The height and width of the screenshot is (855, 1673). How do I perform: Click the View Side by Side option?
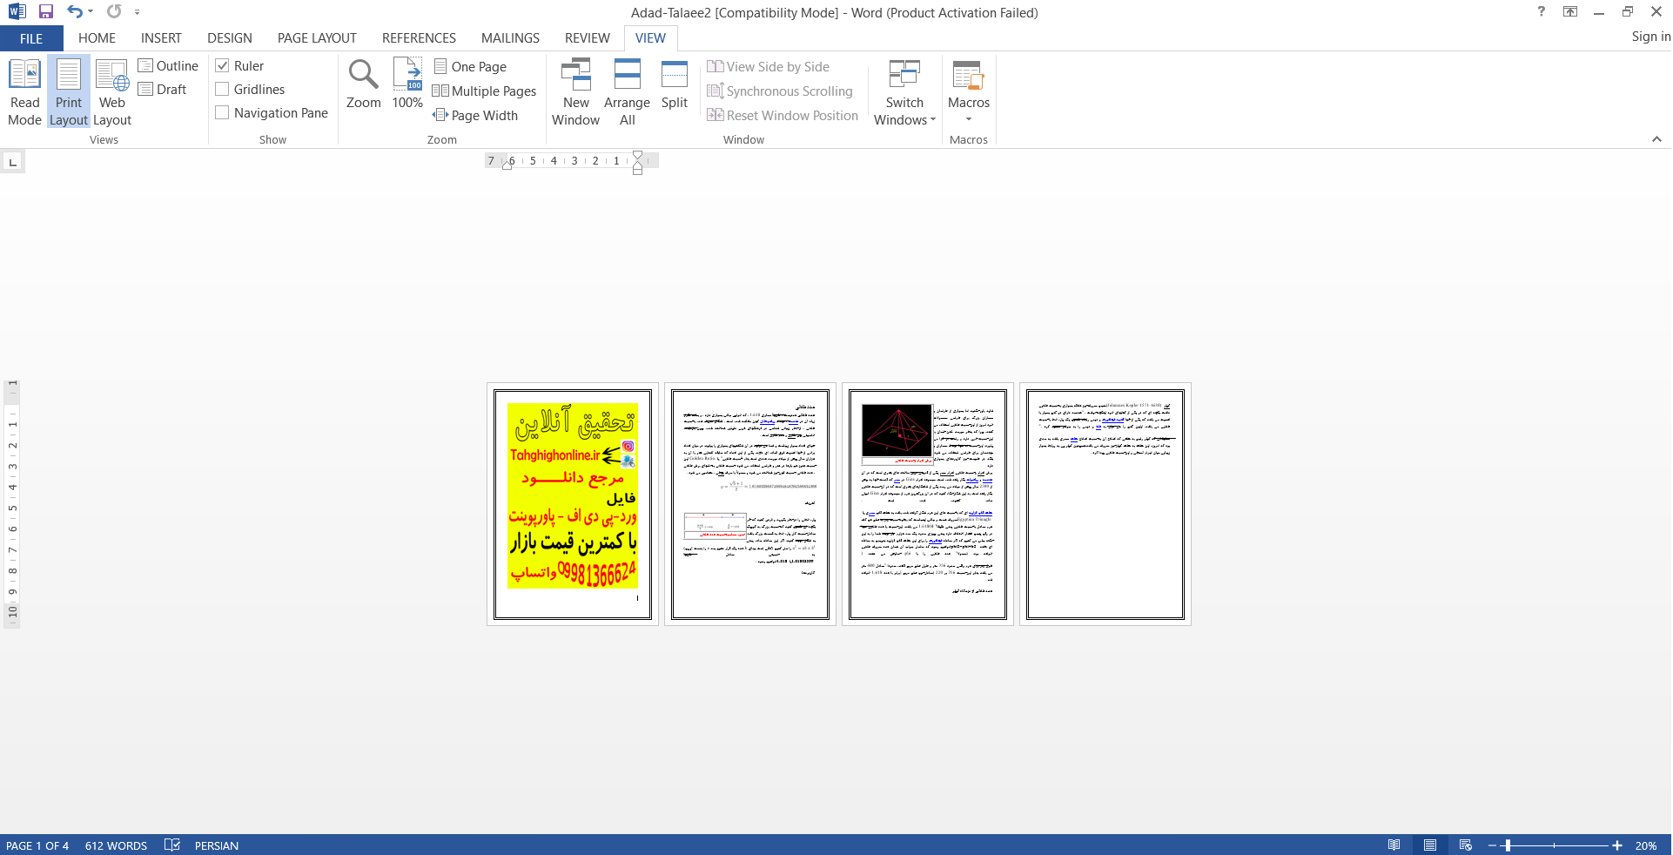768,67
